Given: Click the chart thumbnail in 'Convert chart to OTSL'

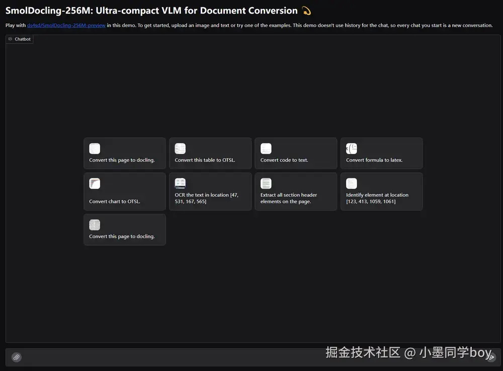Looking at the screenshot, I should [95, 184].
